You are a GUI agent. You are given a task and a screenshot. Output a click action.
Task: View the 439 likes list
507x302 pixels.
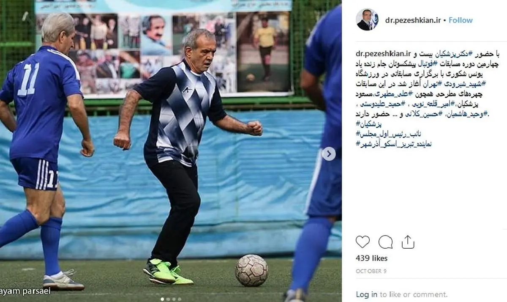pyautogui.click(x=371, y=258)
